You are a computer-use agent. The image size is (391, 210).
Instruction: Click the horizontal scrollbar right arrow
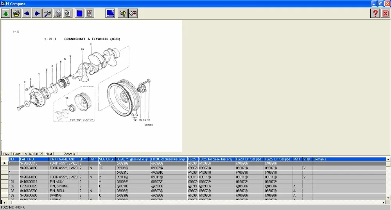point(384,203)
